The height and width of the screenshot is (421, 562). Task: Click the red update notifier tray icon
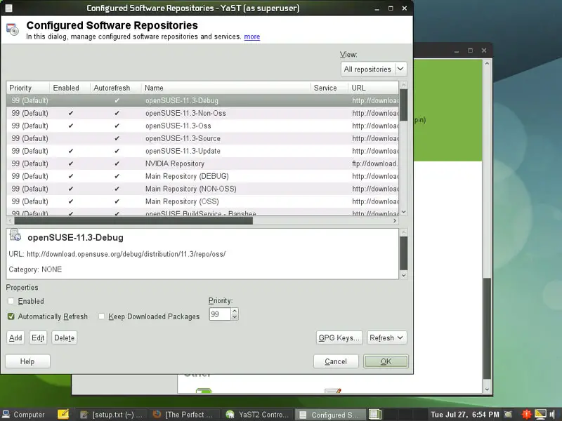[x=526, y=415]
